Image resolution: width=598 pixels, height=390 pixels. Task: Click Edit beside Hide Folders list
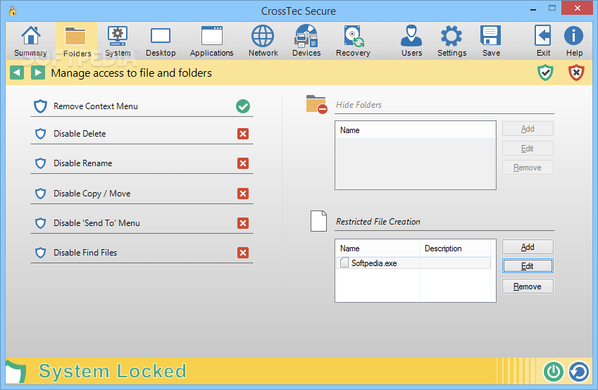tap(528, 149)
